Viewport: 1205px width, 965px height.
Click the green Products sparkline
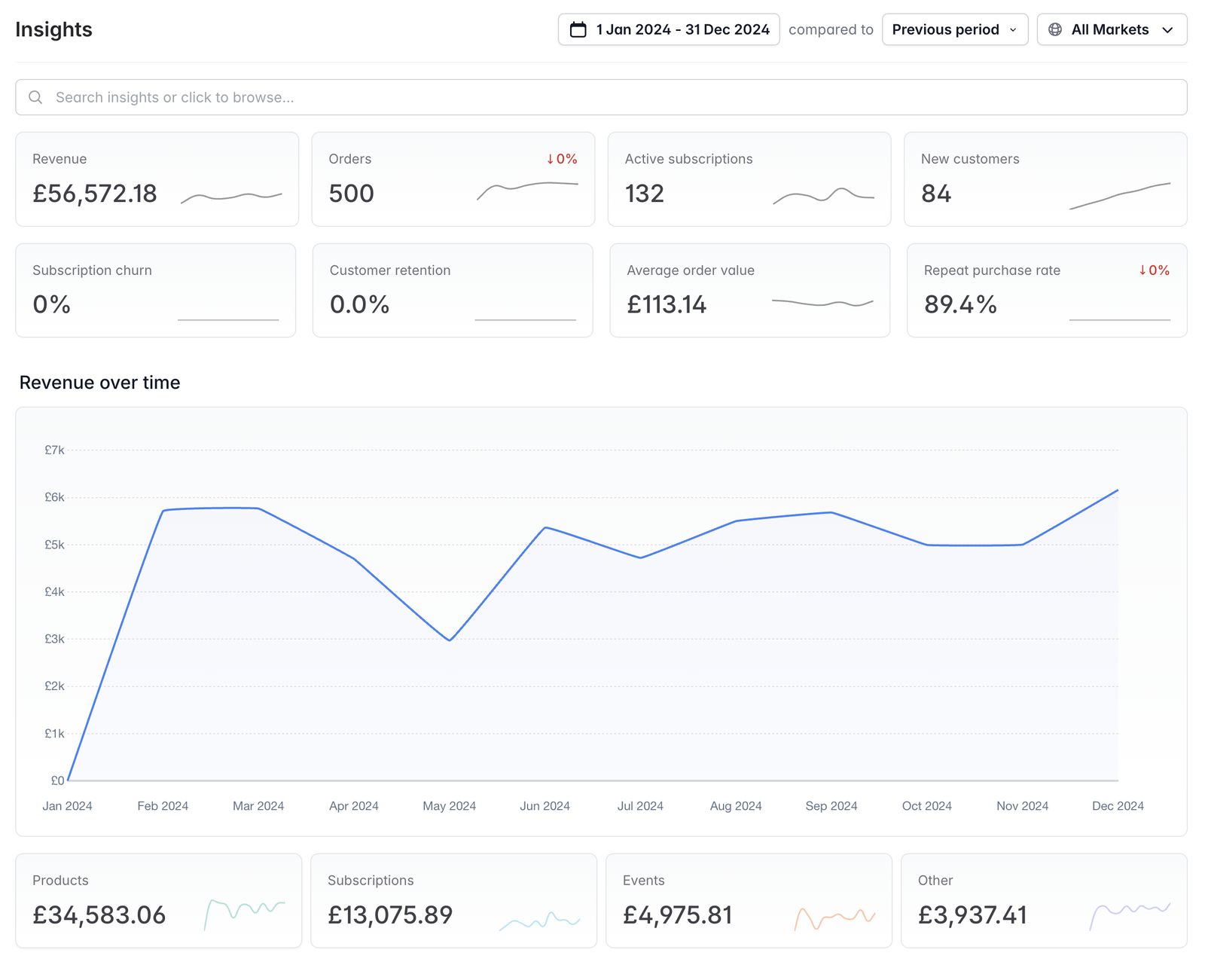245,914
